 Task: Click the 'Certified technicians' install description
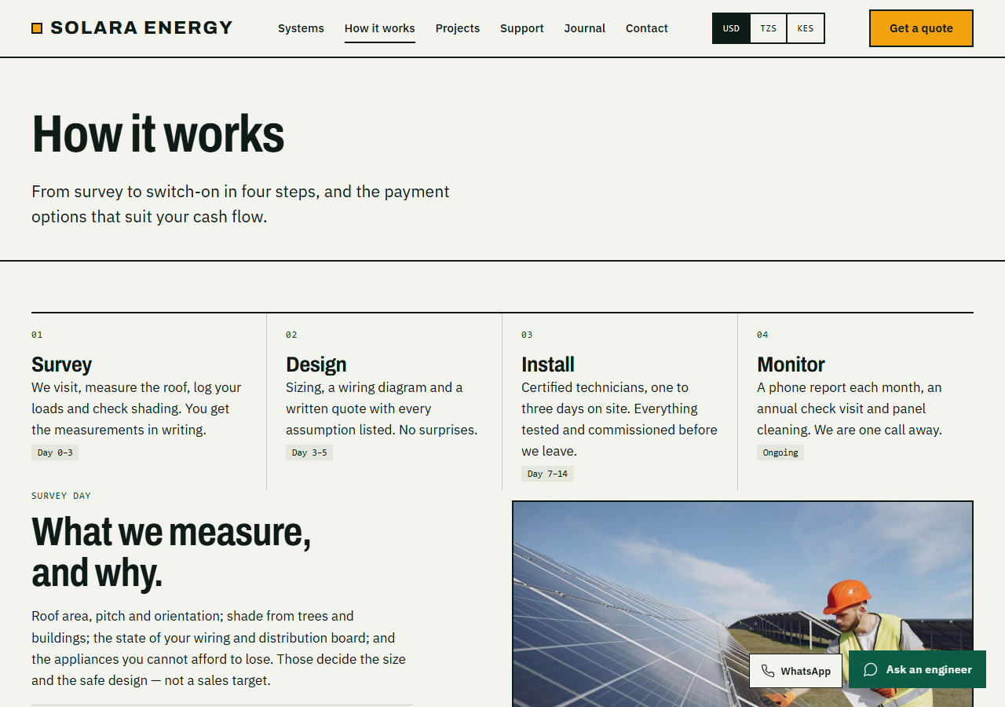point(619,419)
